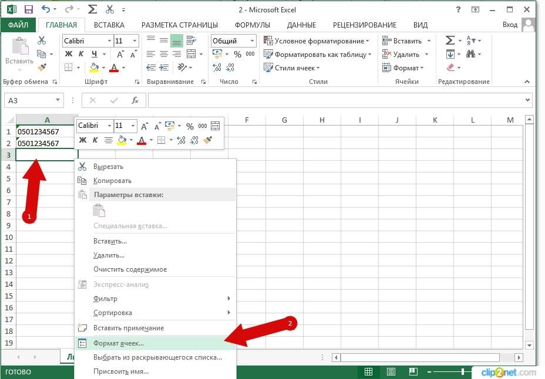Click the name box showing A3
This screenshot has height=379, width=545.
[33, 100]
